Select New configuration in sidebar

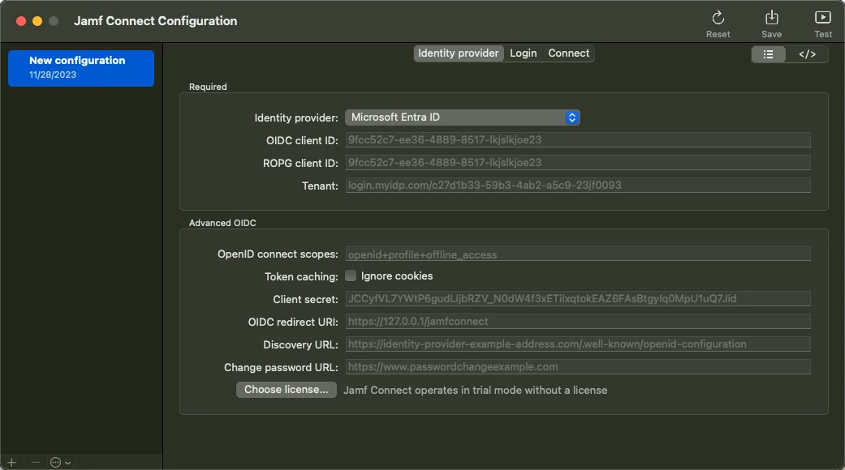[x=81, y=68]
